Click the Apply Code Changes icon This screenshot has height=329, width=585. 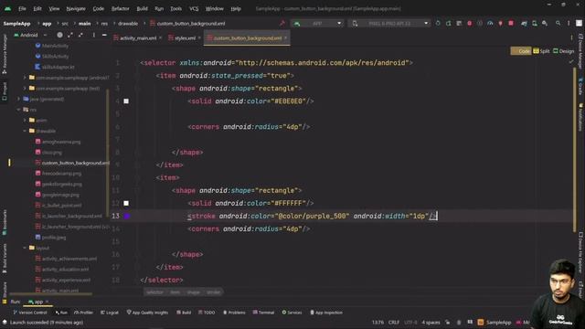[459, 23]
